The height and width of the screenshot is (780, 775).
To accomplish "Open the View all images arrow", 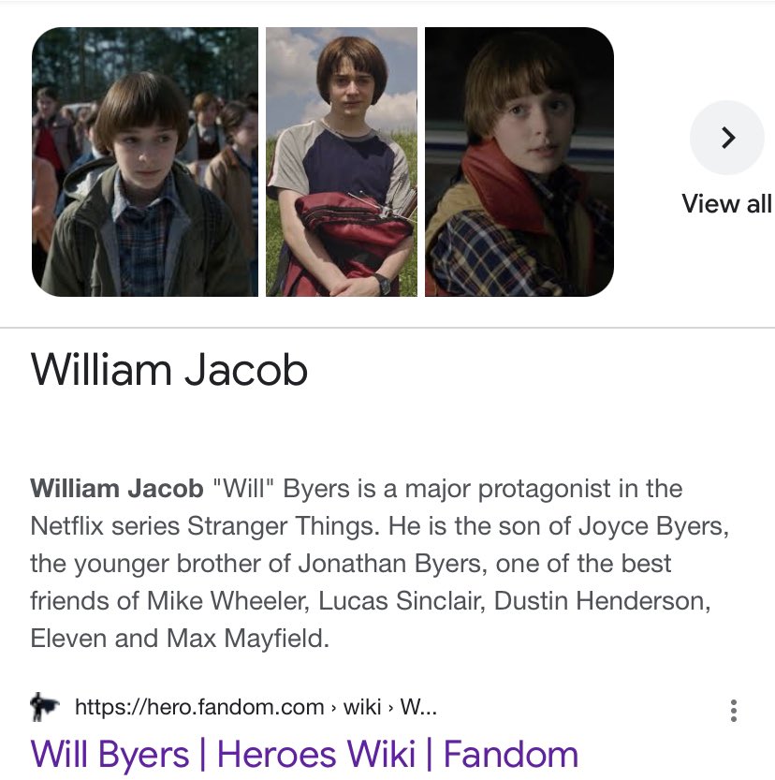I will pos(726,138).
